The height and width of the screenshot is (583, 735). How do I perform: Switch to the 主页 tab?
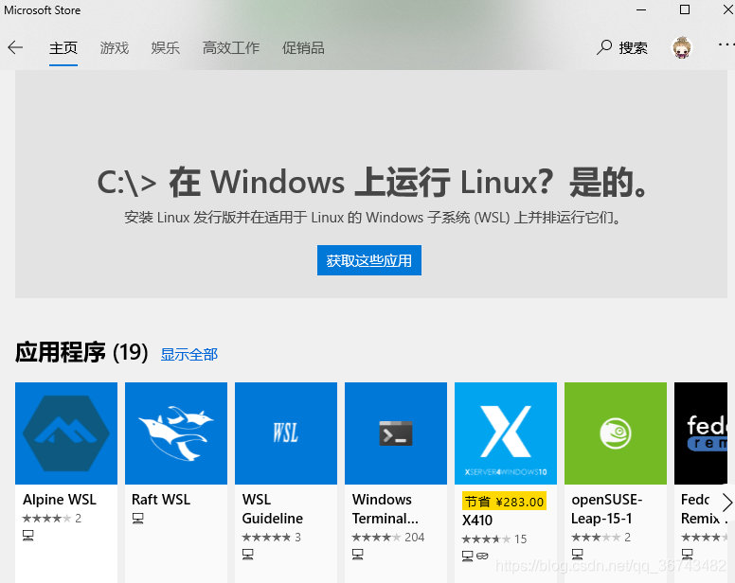point(63,47)
